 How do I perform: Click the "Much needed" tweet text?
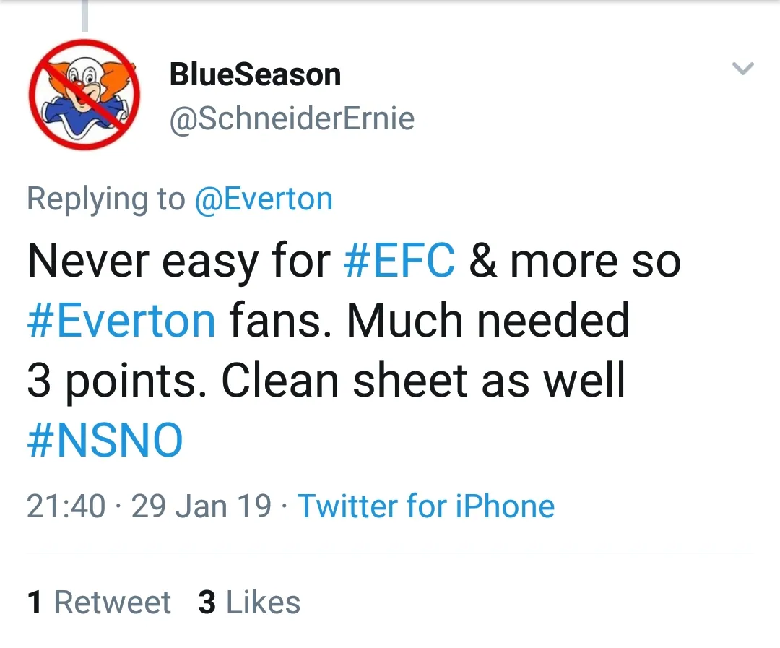[488, 320]
